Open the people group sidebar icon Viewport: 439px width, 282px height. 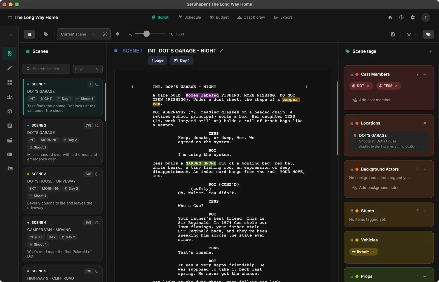point(10,97)
